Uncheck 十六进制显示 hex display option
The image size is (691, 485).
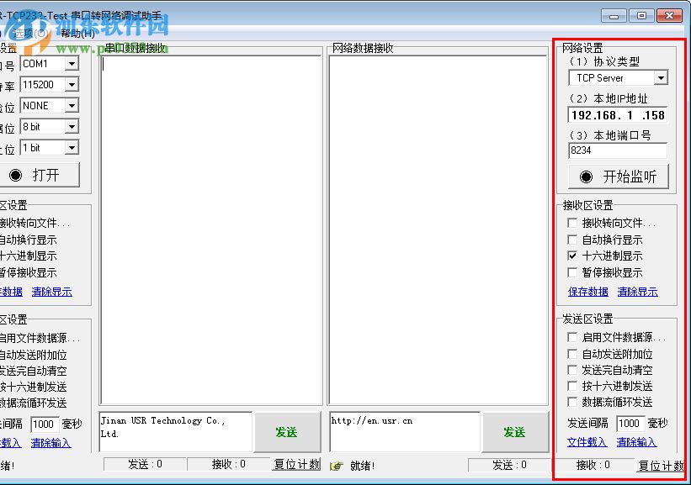tap(571, 255)
